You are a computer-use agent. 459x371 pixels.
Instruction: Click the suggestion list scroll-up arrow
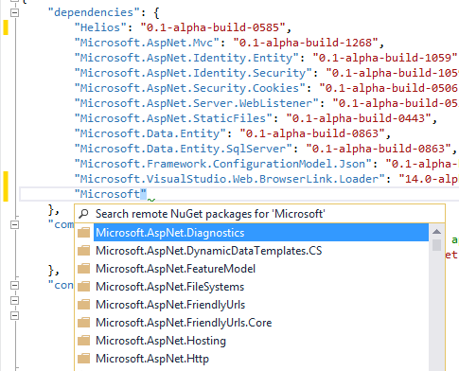(x=436, y=232)
